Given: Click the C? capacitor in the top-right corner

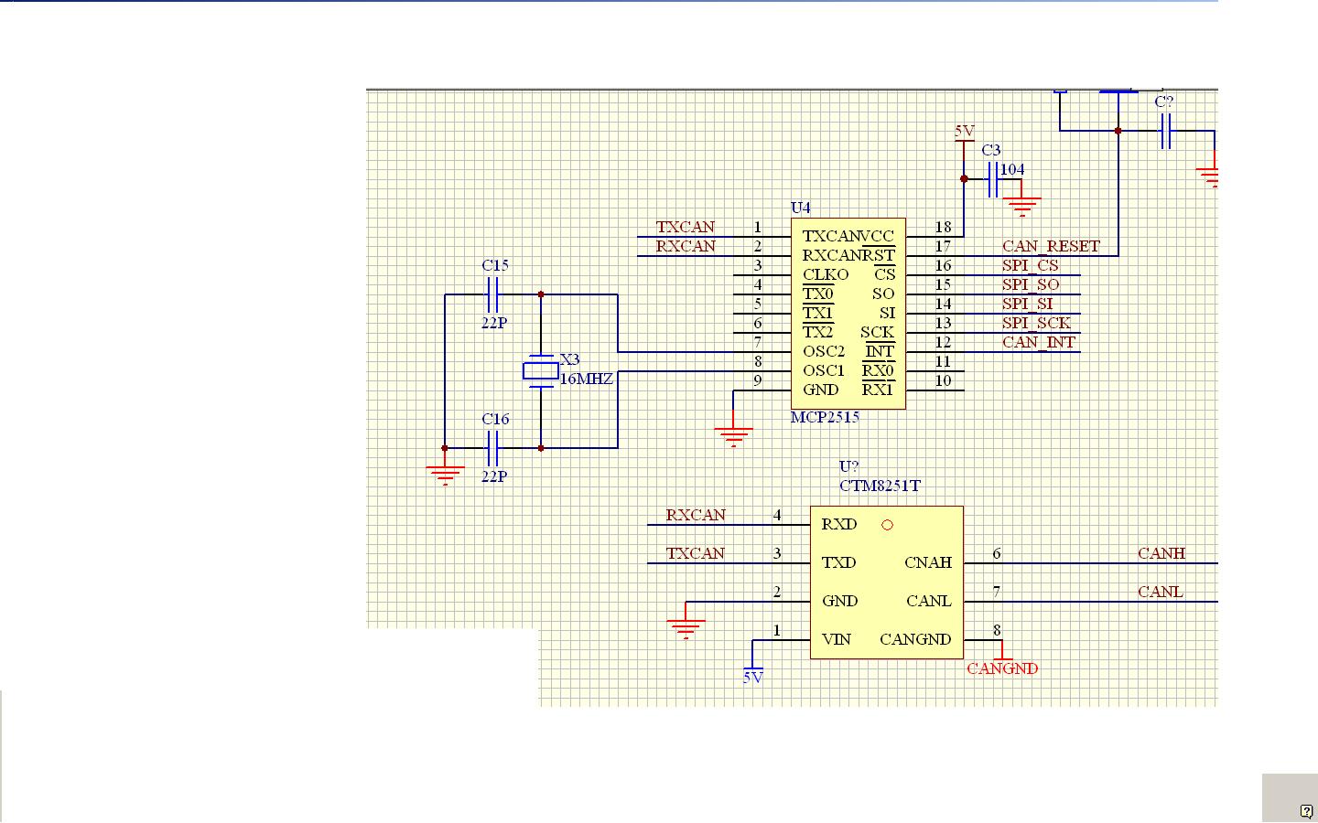Looking at the screenshot, I should coord(1165,133).
